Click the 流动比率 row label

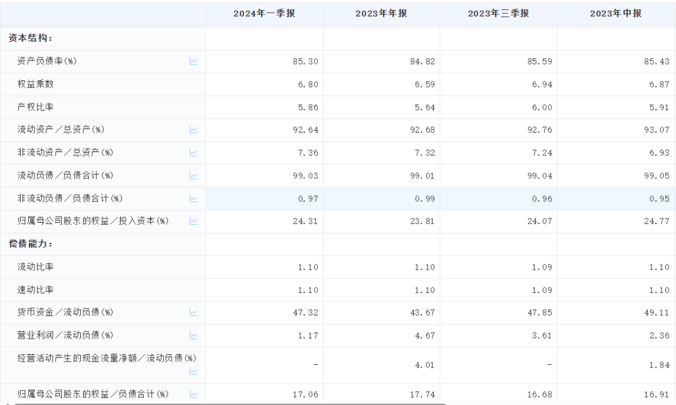36,267
